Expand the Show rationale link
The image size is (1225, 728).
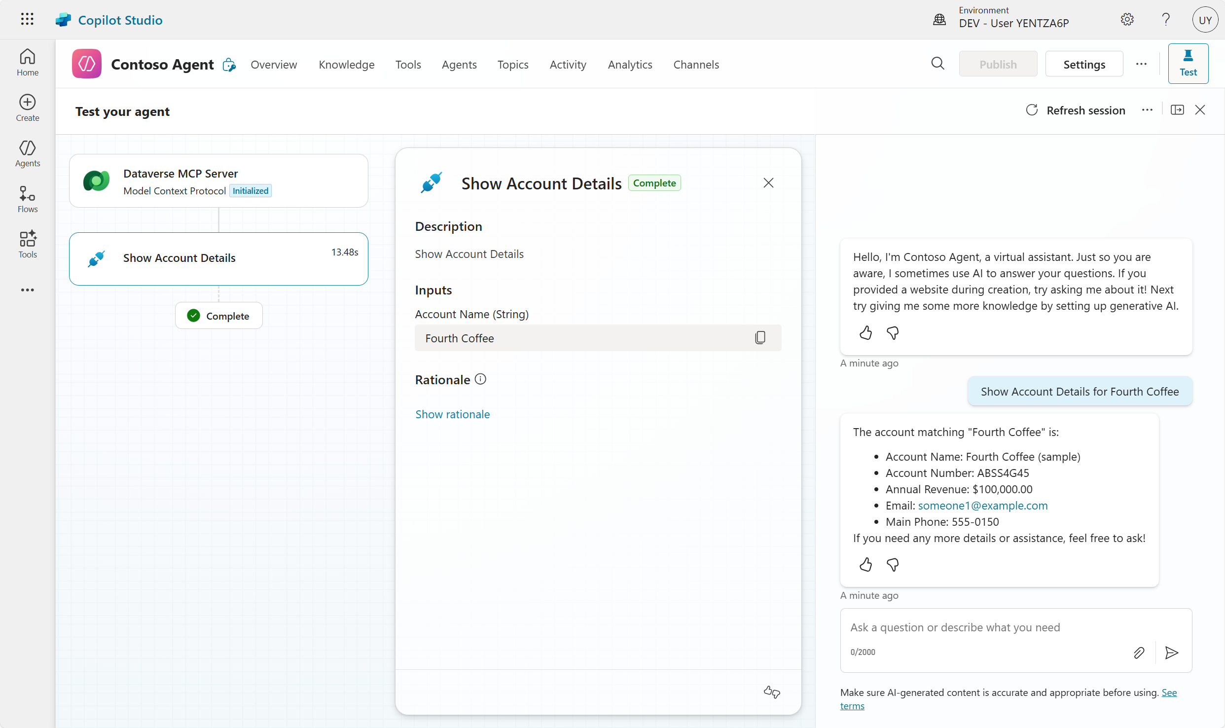[x=452, y=414]
